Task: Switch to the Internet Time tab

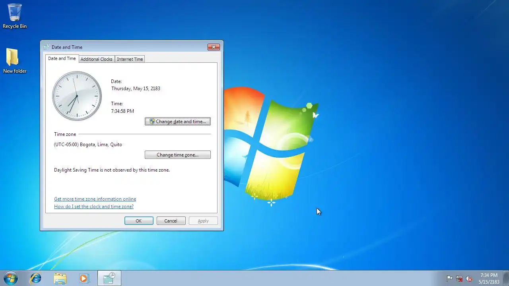Action: 130,59
